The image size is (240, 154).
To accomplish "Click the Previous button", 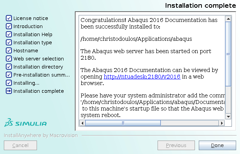I will 176,145.
